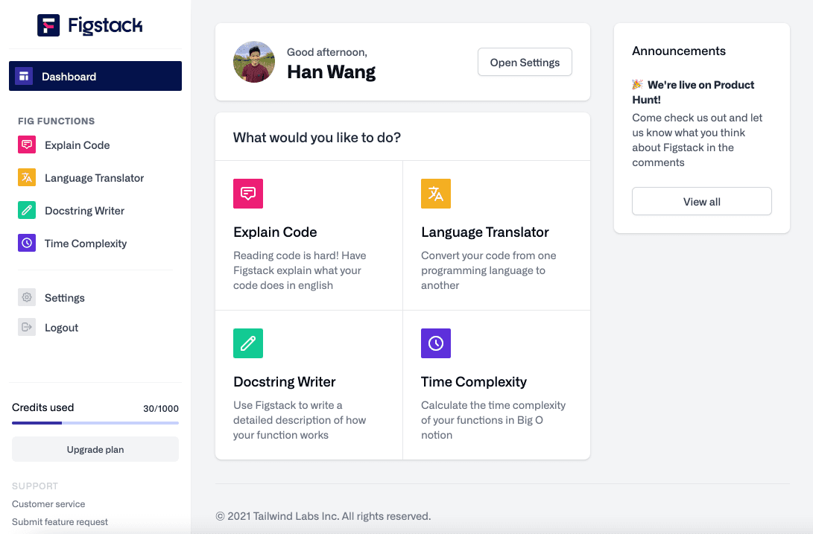Open Time Complexity from the sidebar menu

click(86, 244)
